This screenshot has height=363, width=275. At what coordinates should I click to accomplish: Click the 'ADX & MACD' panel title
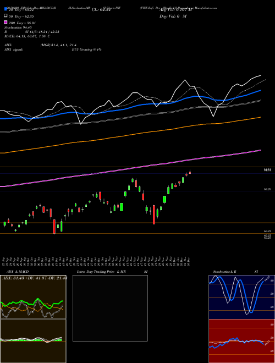(x=18, y=272)
